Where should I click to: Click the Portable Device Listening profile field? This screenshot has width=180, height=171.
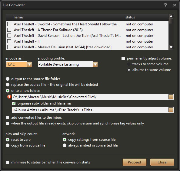[65, 64]
